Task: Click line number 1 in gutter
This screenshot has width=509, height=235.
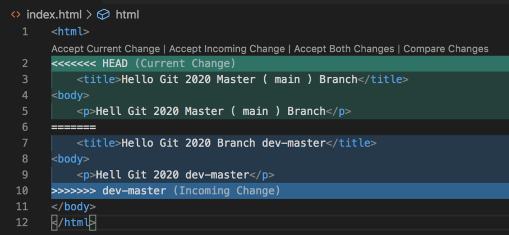Action: 25,32
